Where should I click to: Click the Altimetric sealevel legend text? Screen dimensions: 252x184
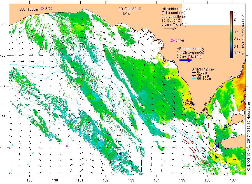176,9
